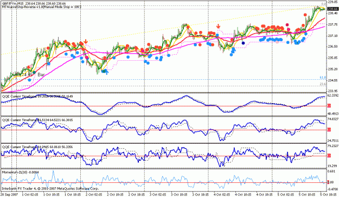The height and width of the screenshot is (197, 339).
Task: Click the 4 Oct 18:15 time axis label
Action: (264, 195)
